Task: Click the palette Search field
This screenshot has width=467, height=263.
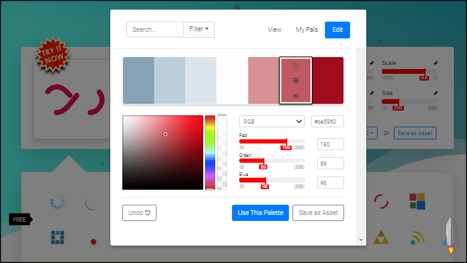Action: [155, 29]
